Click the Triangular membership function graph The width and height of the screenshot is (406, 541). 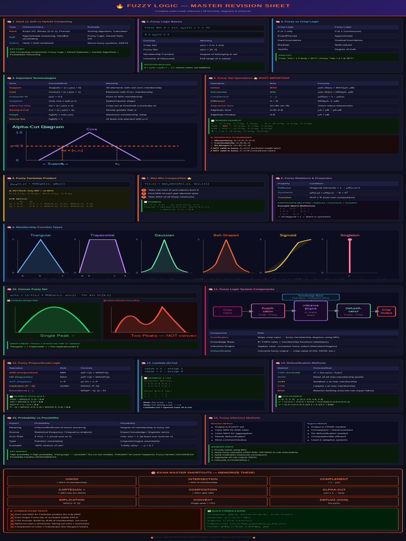click(x=40, y=255)
